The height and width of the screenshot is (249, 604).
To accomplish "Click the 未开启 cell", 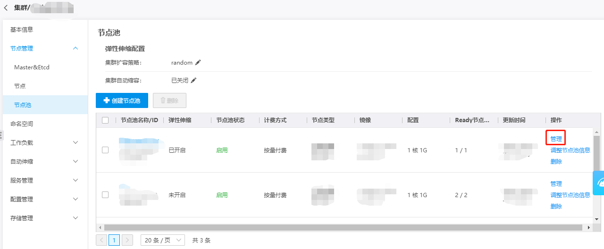I will click(x=177, y=195).
